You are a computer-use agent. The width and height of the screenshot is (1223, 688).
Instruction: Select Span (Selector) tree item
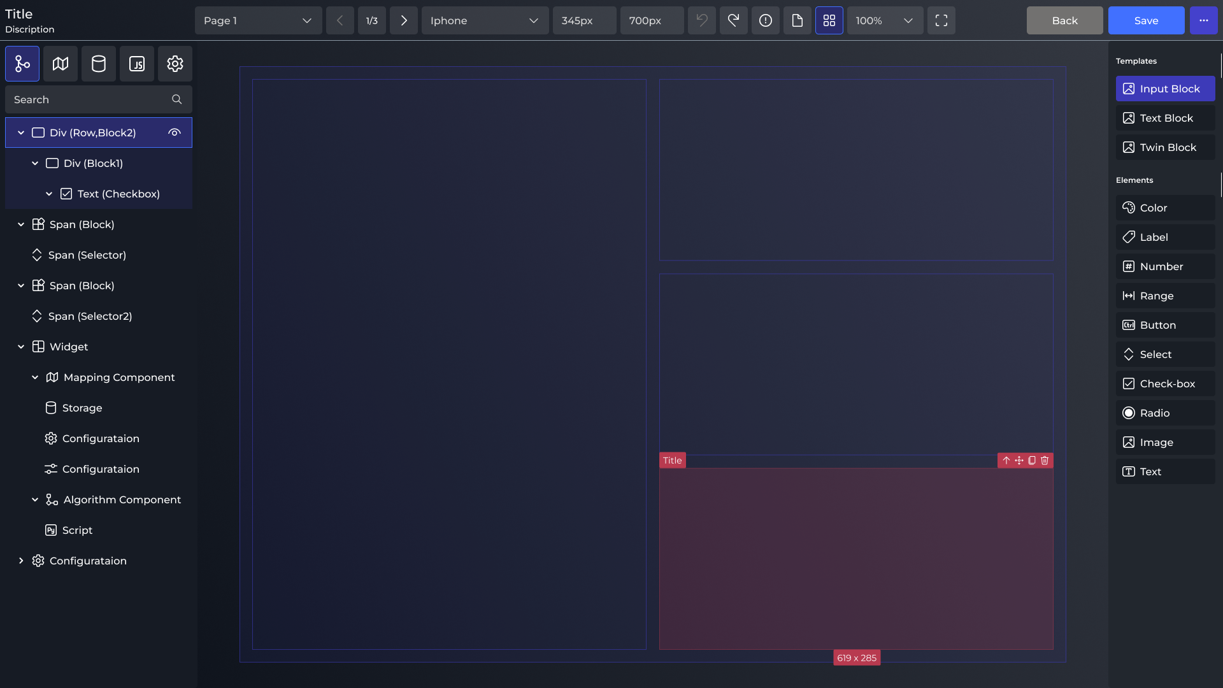coord(99,255)
